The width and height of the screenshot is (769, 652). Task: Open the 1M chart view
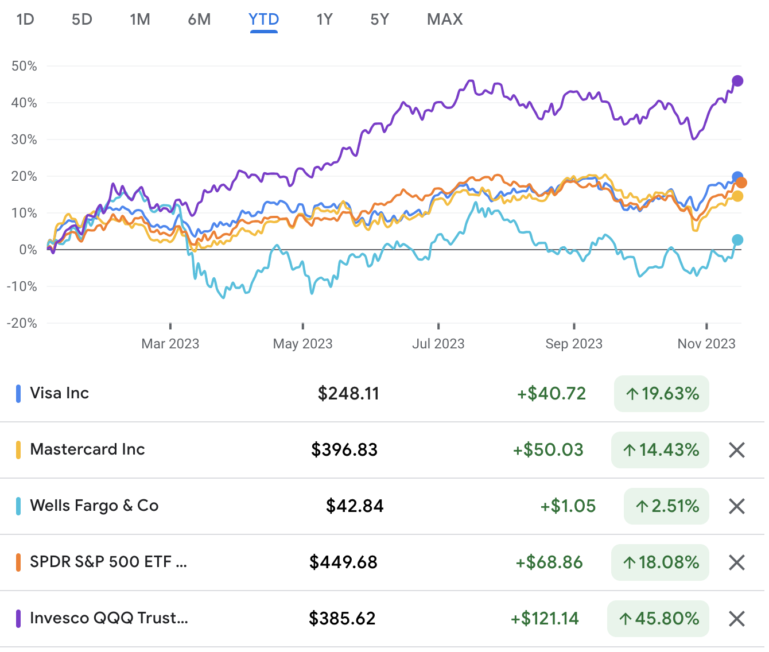pyautogui.click(x=140, y=19)
